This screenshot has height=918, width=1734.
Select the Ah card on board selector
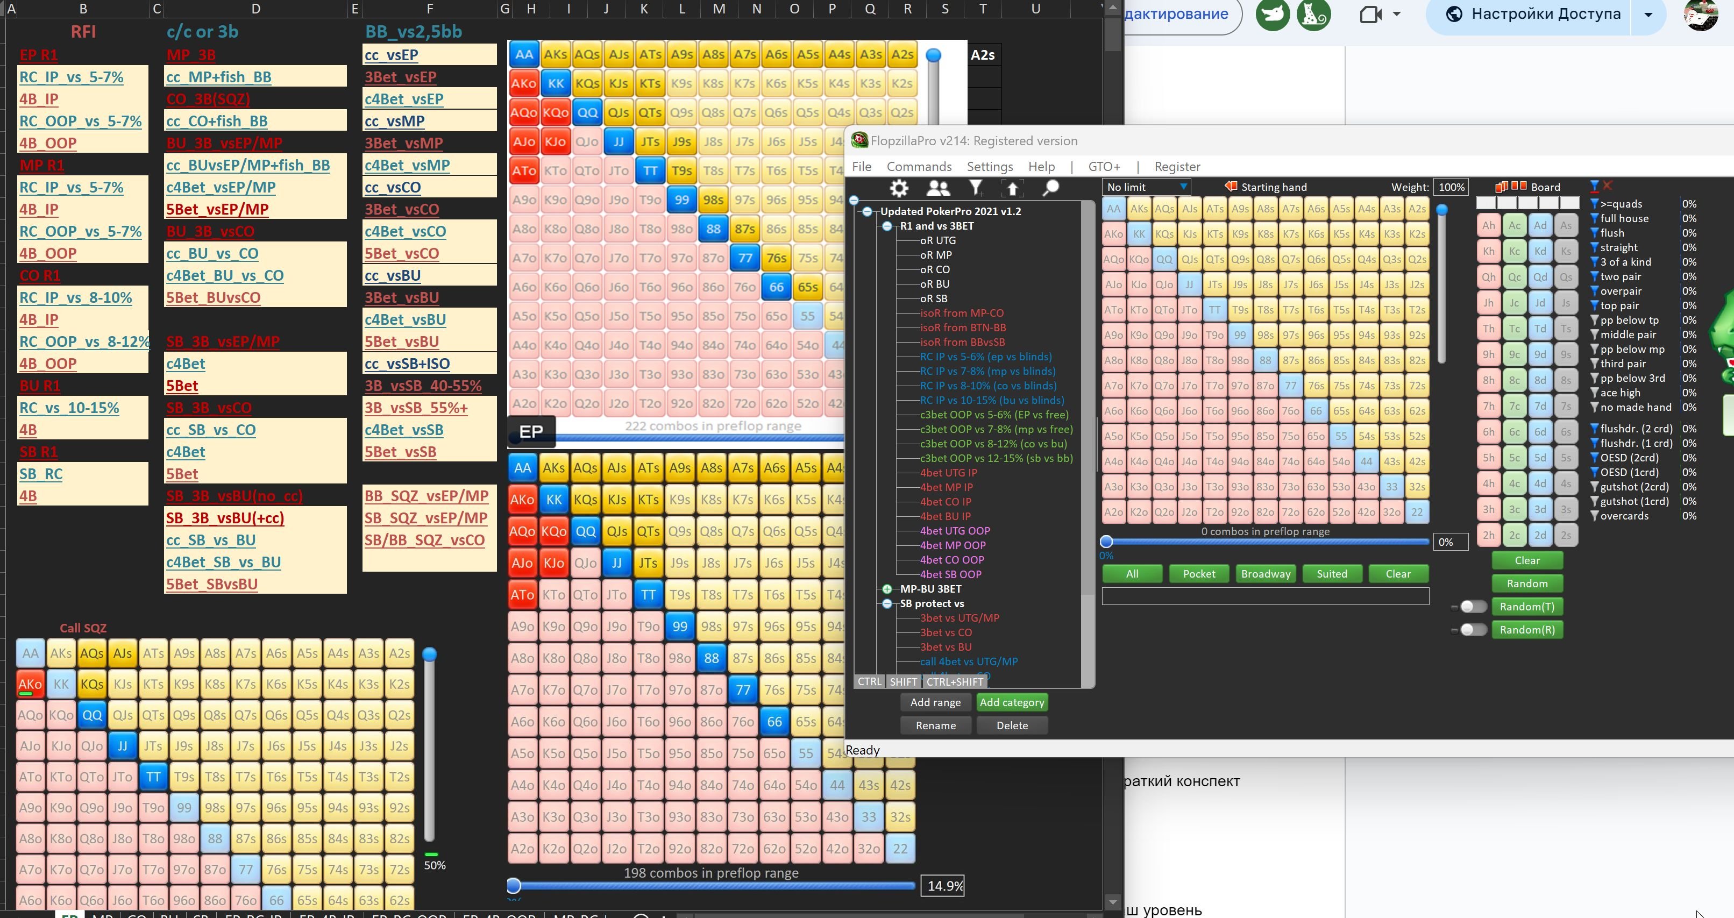(x=1488, y=225)
